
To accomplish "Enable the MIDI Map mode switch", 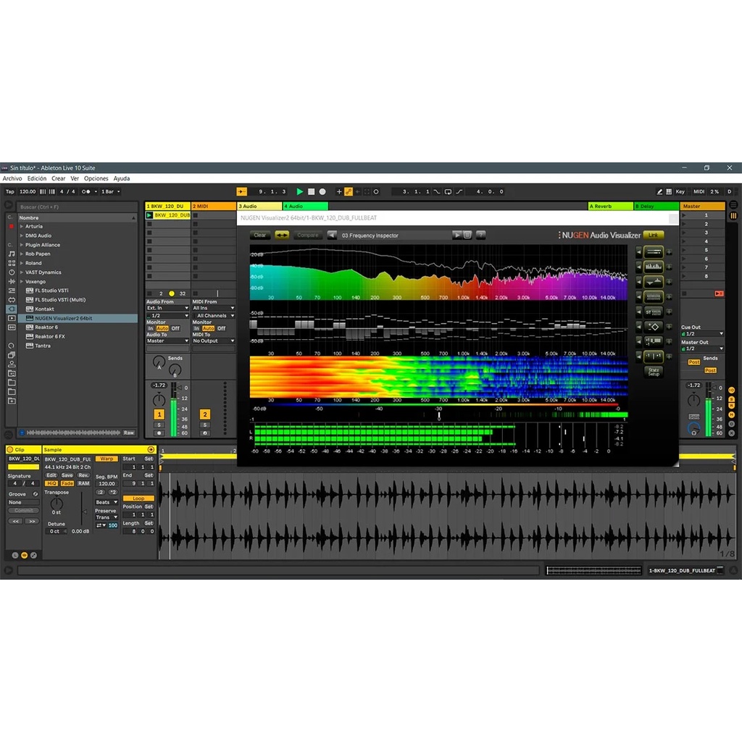I will 699,191.
